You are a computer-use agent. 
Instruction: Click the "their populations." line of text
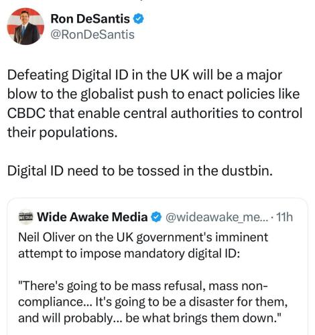click(x=62, y=133)
